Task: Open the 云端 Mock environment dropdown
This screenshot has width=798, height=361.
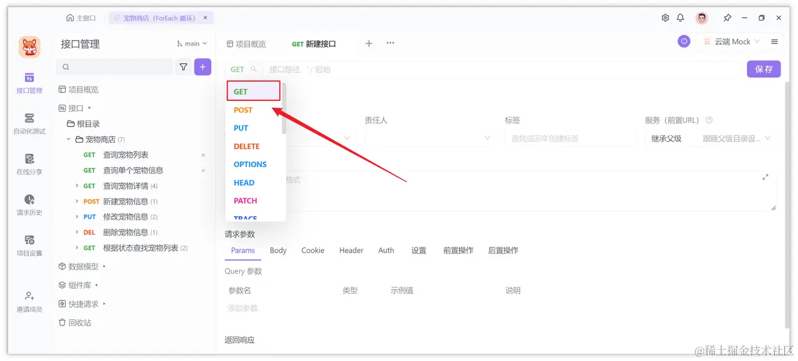Action: tap(731, 41)
